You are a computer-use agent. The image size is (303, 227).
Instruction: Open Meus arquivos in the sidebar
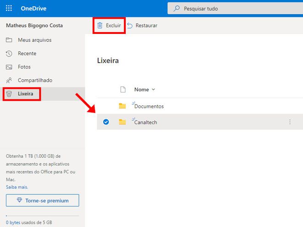point(43,40)
